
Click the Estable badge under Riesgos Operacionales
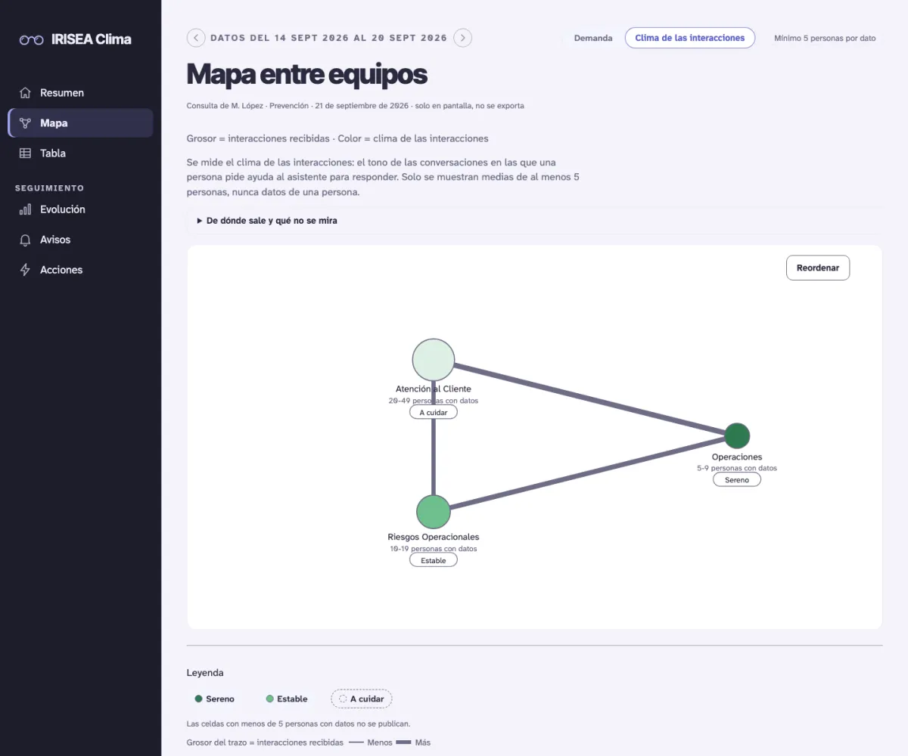(434, 560)
